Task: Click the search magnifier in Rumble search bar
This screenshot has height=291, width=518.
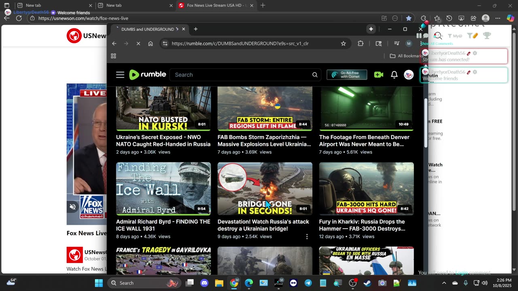Action: [x=315, y=75]
